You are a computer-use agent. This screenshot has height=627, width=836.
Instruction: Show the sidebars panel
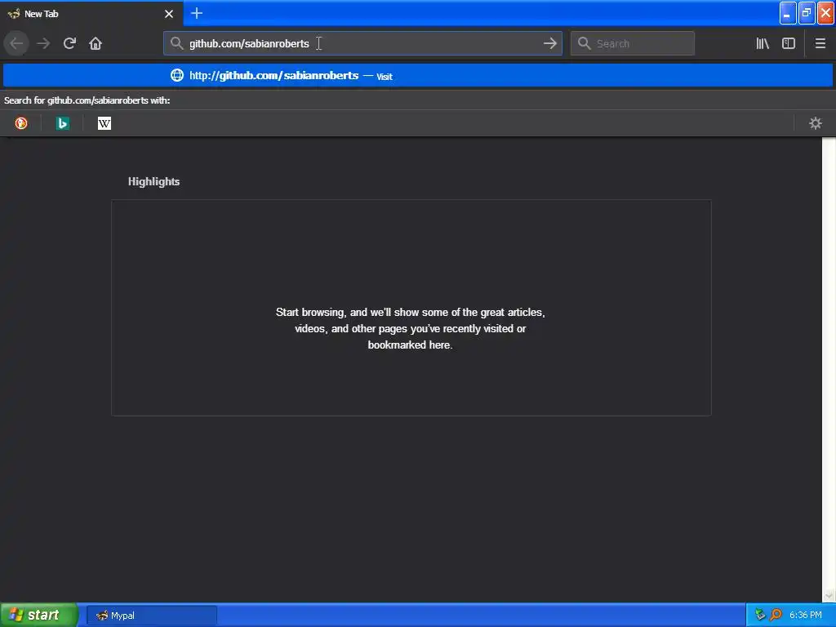[789, 43]
